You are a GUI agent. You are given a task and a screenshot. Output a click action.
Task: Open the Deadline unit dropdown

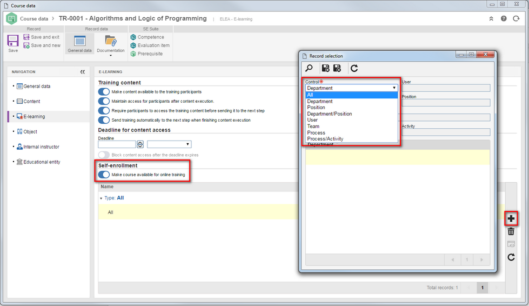coord(169,144)
